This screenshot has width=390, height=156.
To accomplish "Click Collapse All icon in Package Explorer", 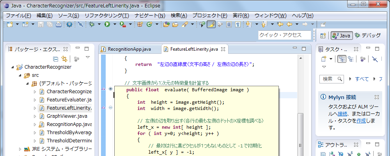I will [56, 59].
